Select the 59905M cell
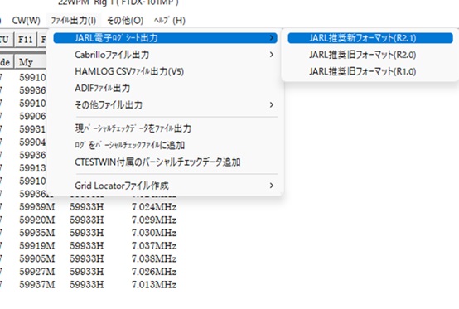This screenshot has width=459, height=309. tap(37, 258)
